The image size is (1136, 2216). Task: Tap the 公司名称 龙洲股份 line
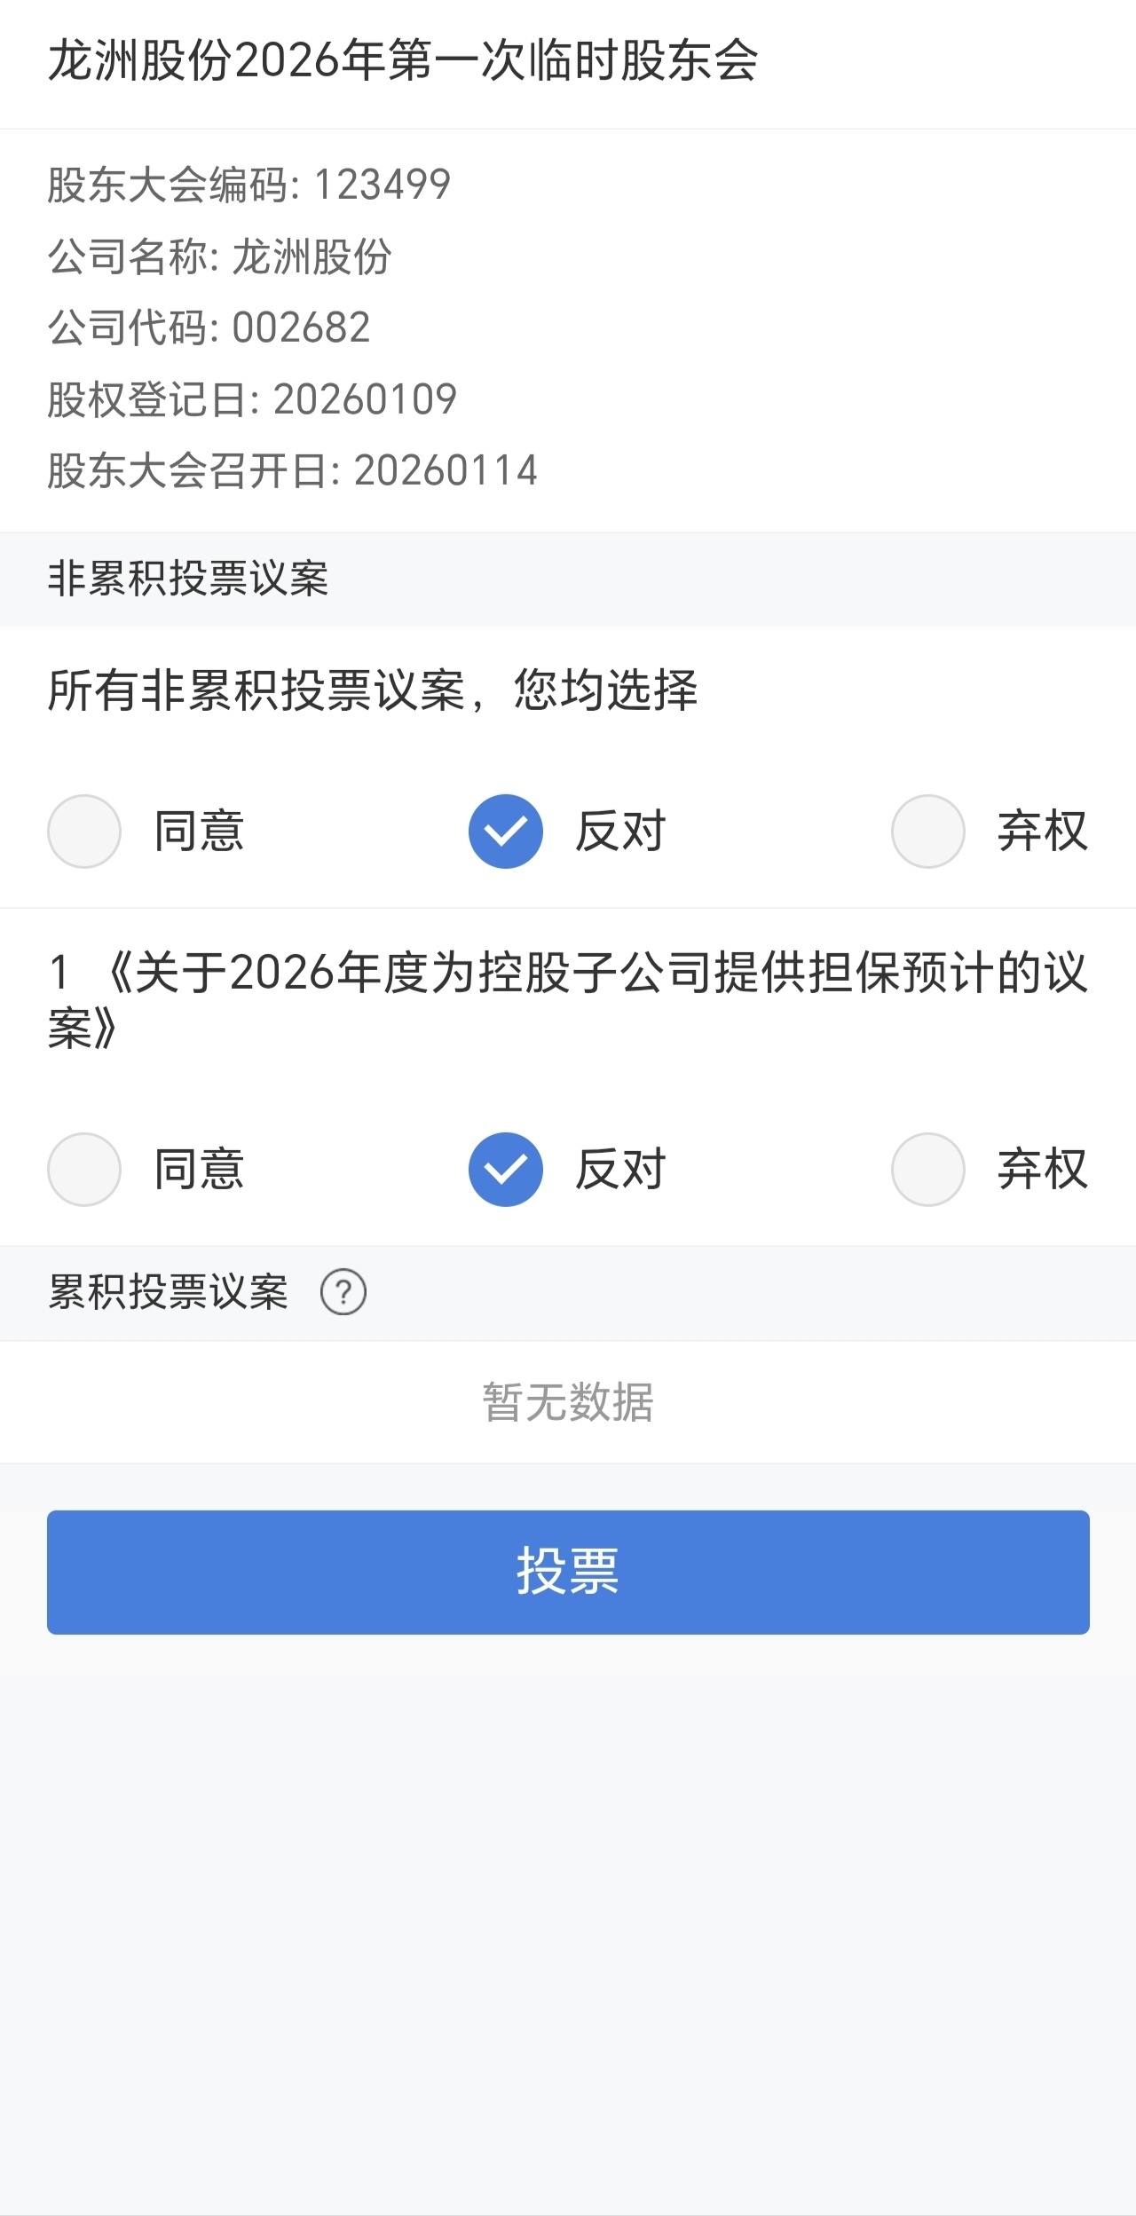tap(219, 257)
